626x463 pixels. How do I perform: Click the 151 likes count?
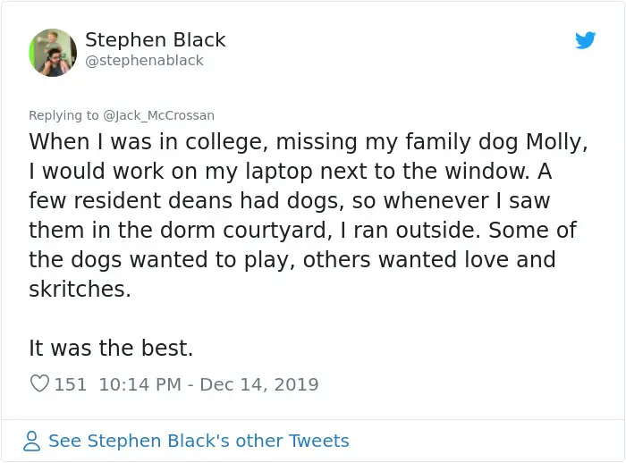point(71,384)
